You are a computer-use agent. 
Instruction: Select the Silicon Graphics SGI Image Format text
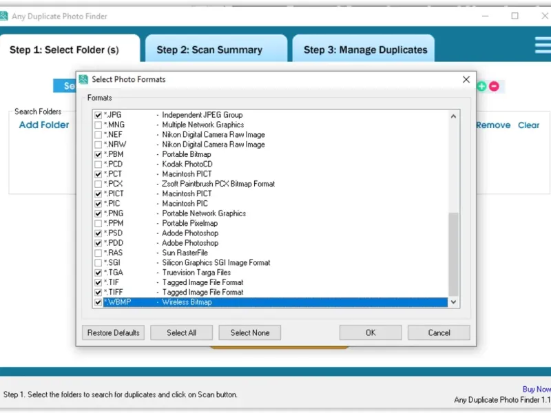(x=216, y=263)
